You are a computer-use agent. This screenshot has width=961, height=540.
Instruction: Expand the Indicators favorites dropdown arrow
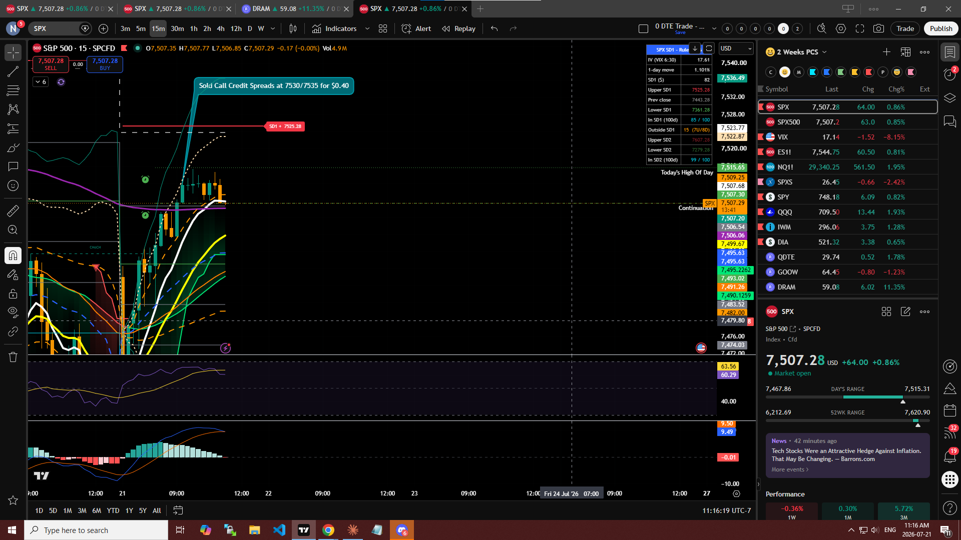coord(367,28)
